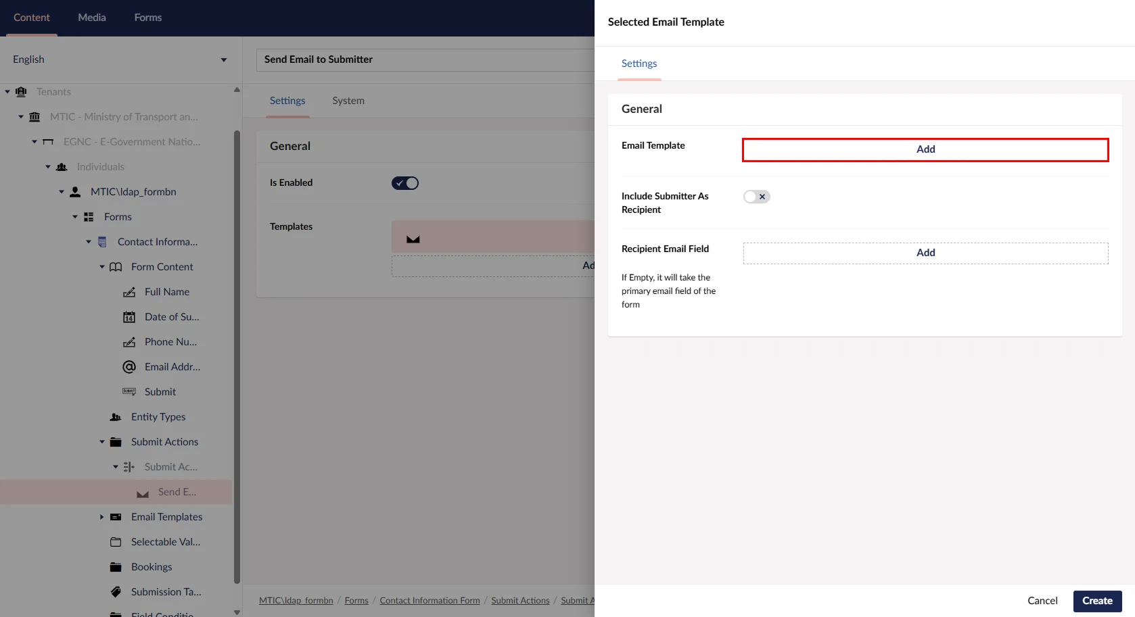Viewport: 1135px width, 617px height.
Task: Click the Date of Su... calendar icon
Action: coord(129,317)
